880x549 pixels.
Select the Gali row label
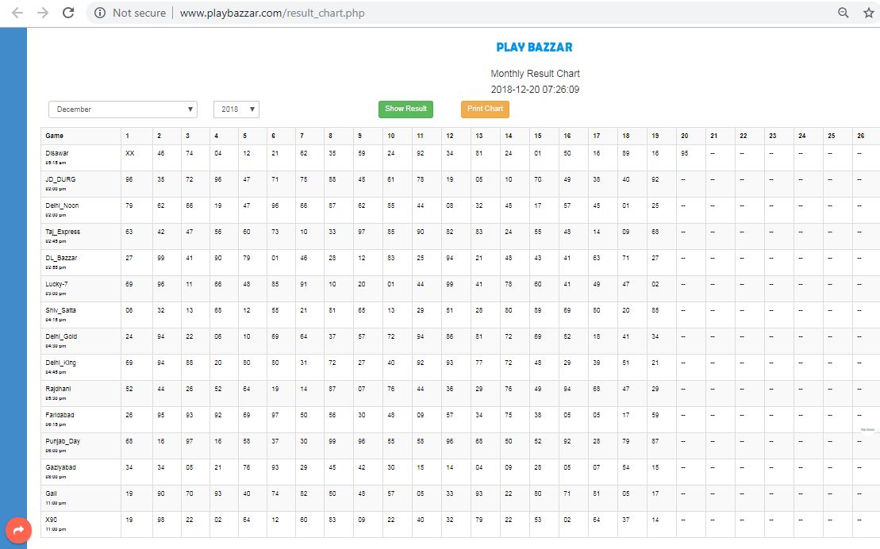pos(51,494)
